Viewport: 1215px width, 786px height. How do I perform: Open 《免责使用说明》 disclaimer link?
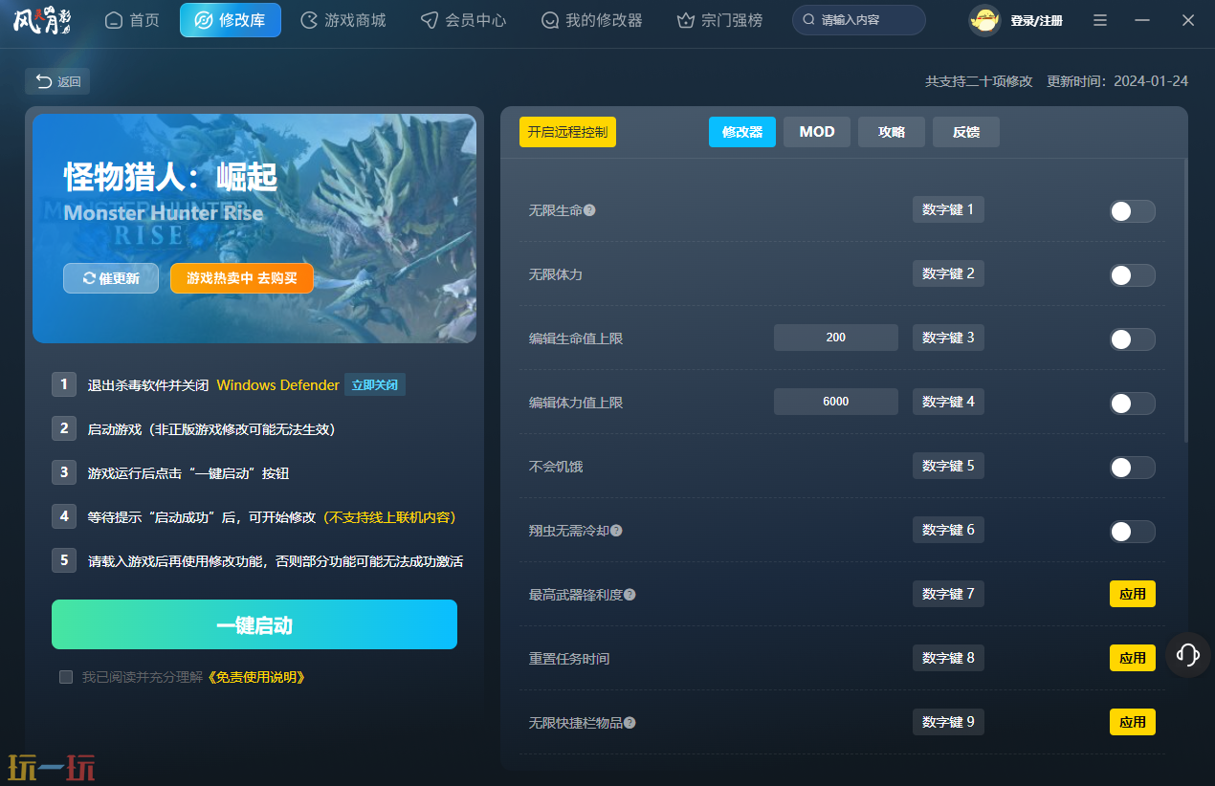coord(256,677)
